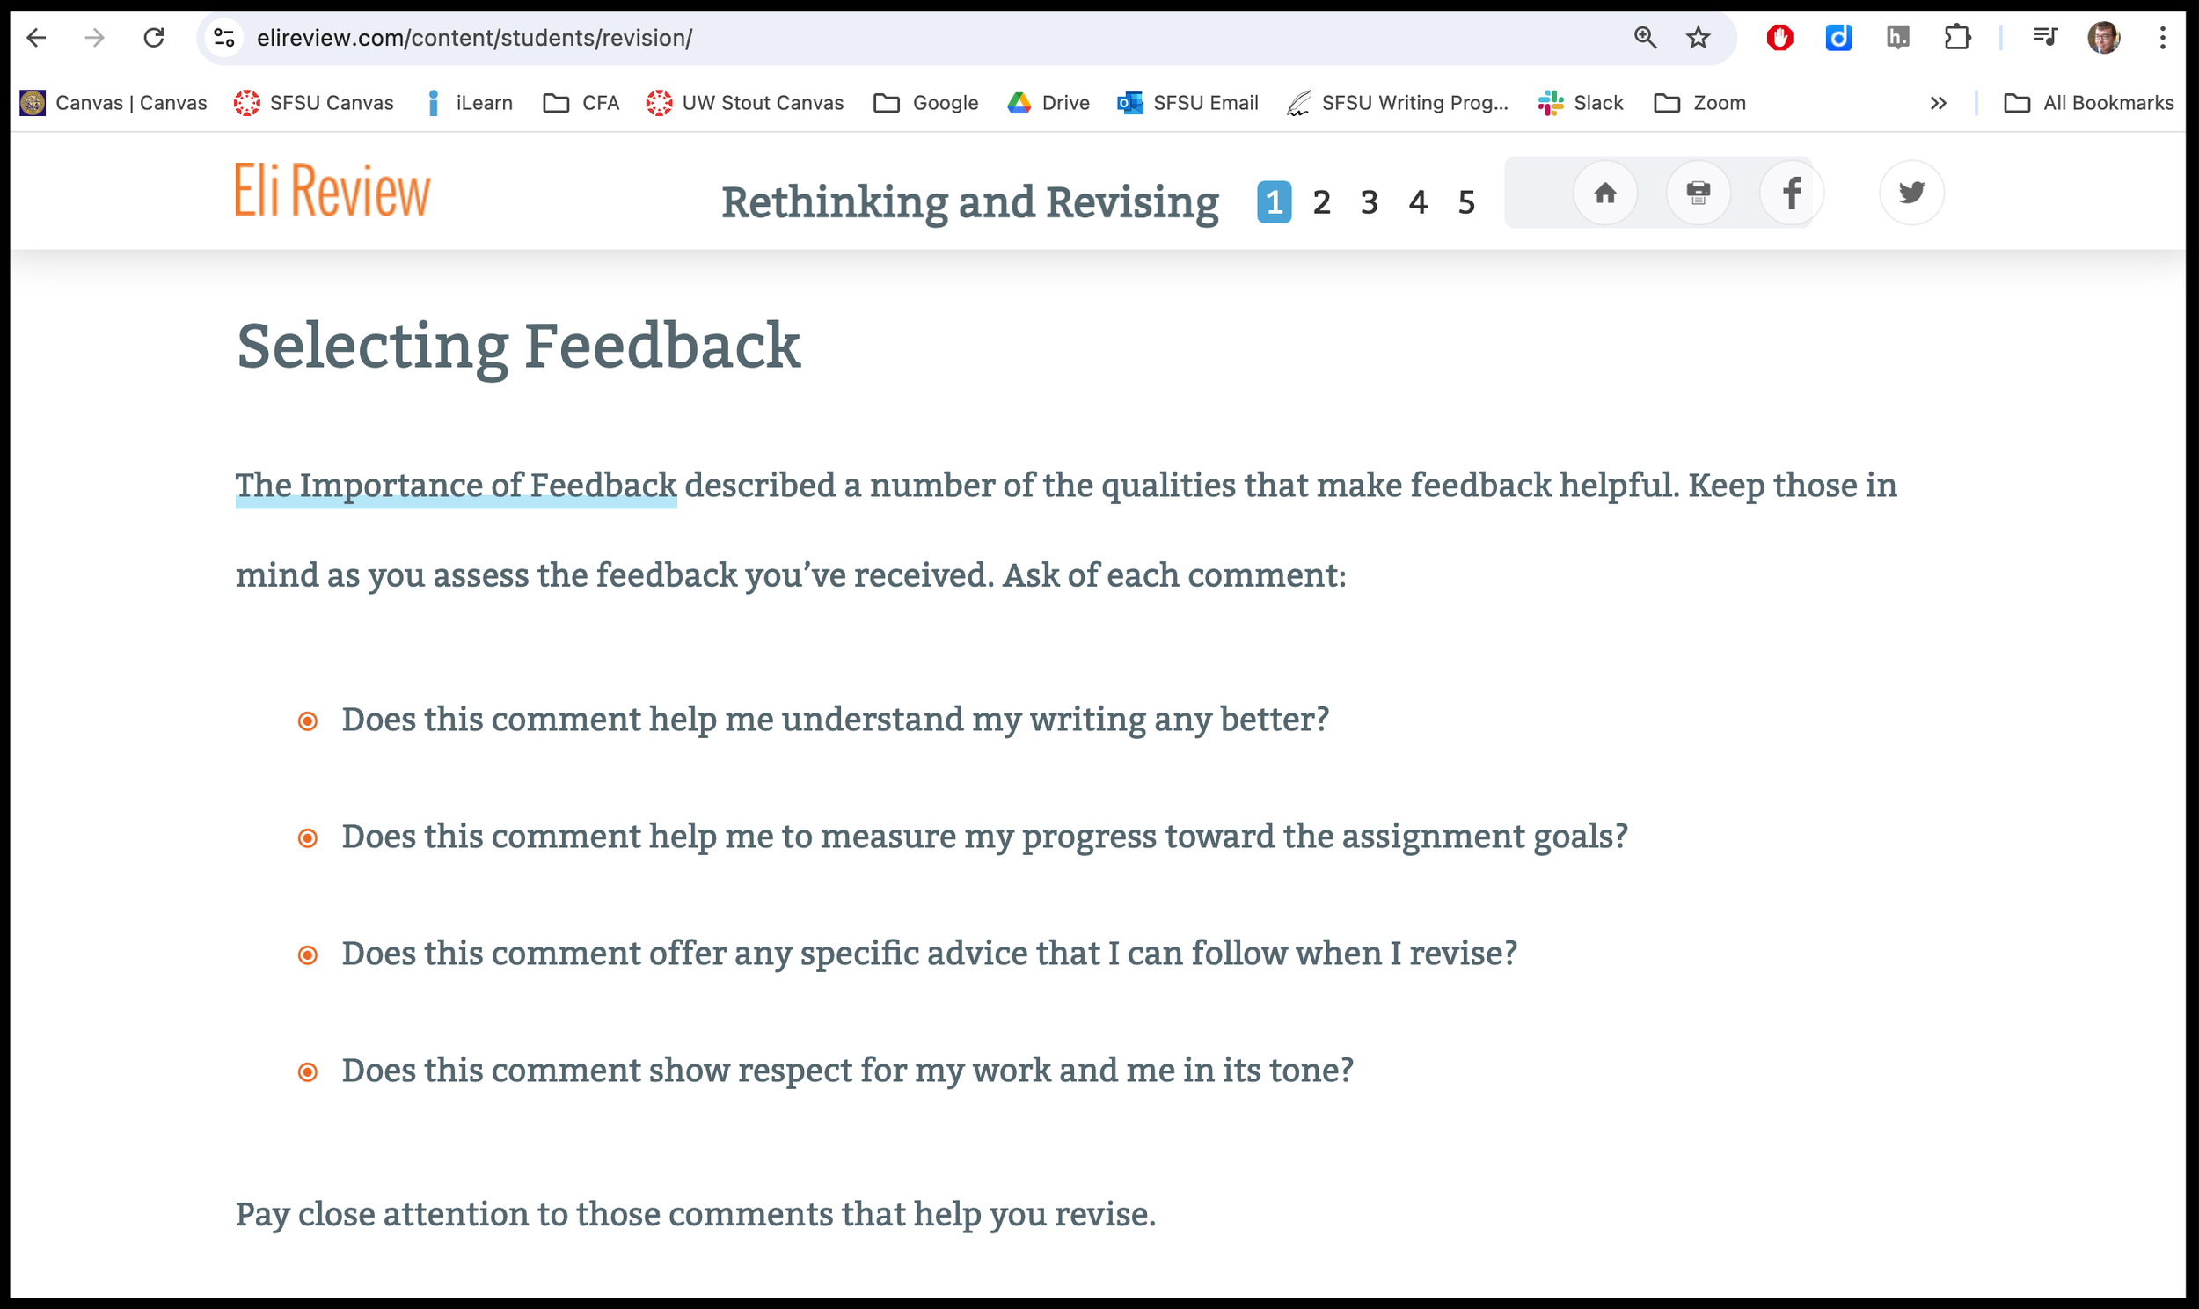Viewport: 2199px width, 1309px height.
Task: Share page via Twitter bird icon
Action: pyautogui.click(x=1910, y=194)
